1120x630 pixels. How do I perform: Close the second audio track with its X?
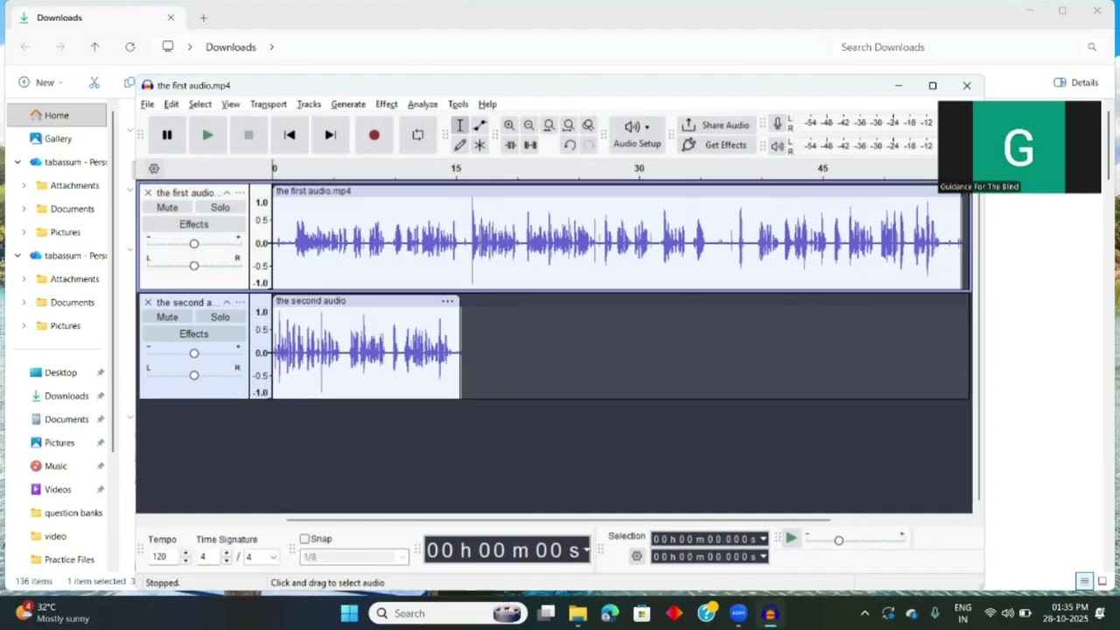[x=148, y=302]
